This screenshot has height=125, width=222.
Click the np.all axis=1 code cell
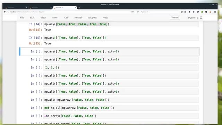121,92
